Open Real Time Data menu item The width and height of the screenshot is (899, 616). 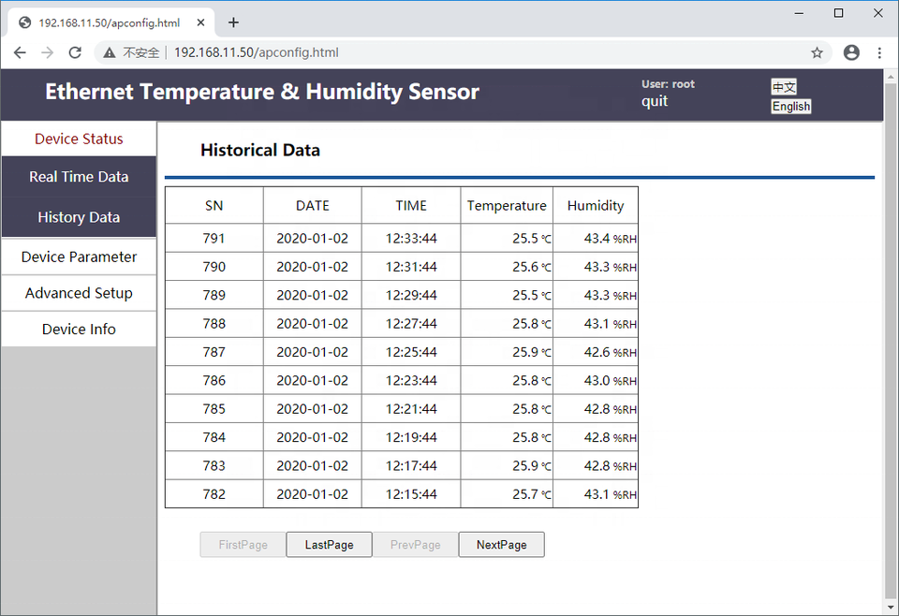(x=79, y=177)
